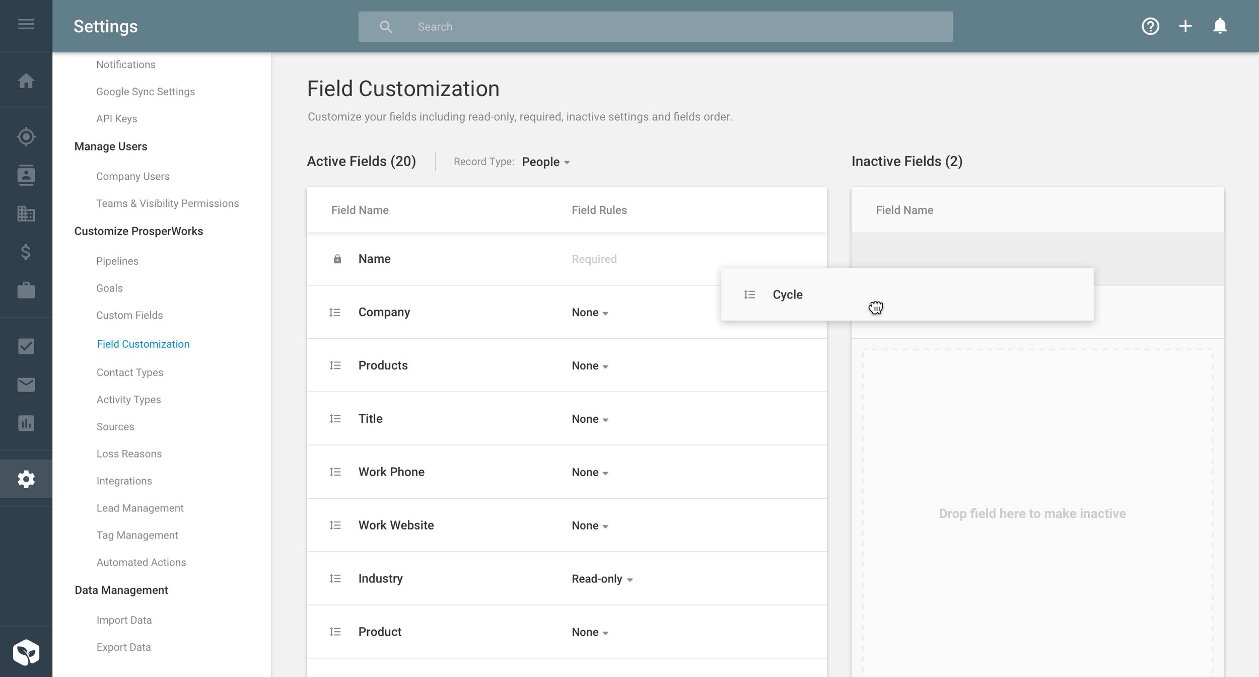Click the Cycle field card

[907, 294]
